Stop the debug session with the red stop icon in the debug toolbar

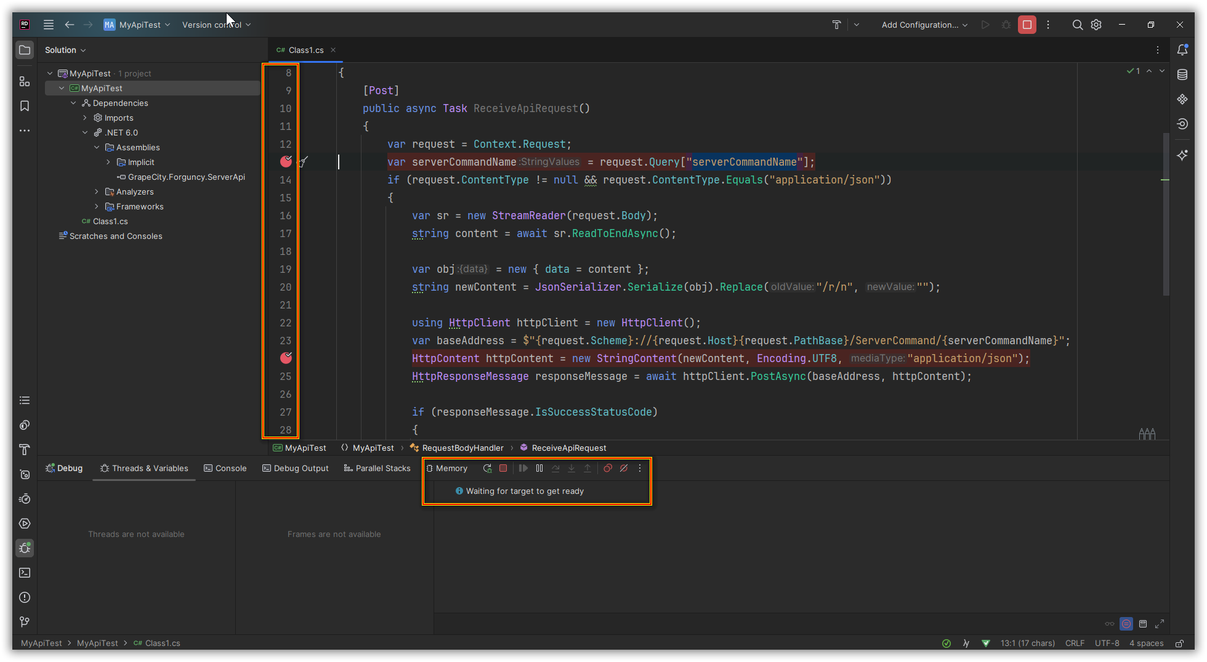coord(503,469)
